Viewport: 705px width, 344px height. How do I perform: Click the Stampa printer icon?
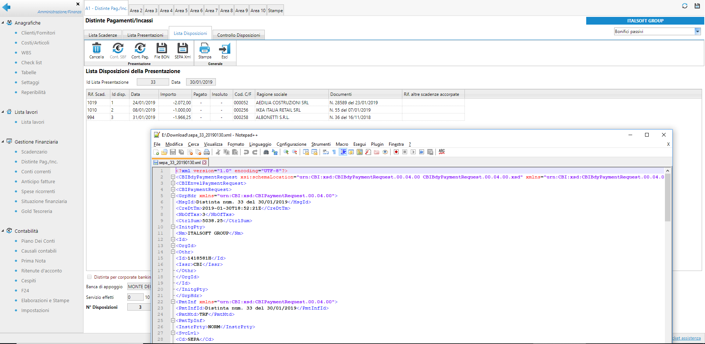(x=204, y=49)
